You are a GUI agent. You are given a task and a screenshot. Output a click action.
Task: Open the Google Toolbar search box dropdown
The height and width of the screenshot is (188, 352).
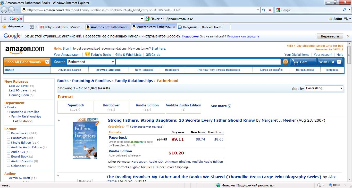tap(142, 19)
